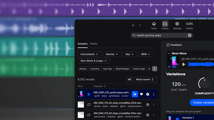Viewport: 214px width, 120px height.
Task: Expand the Instruments filter
Action: click(89, 54)
